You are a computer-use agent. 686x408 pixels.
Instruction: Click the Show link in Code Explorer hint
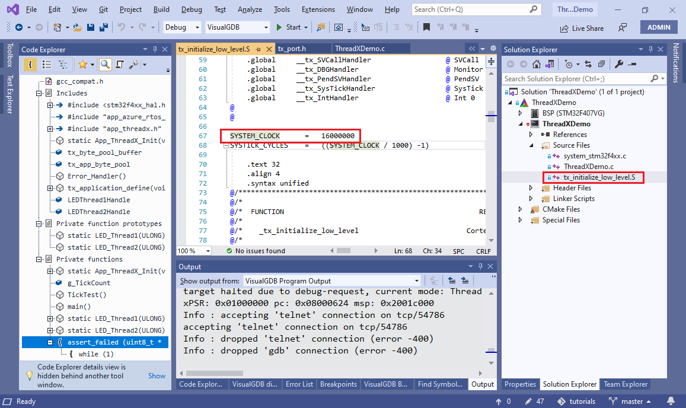157,375
